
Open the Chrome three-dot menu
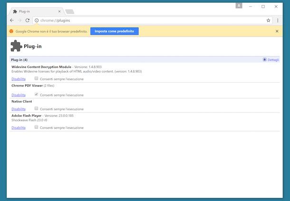(x=278, y=20)
